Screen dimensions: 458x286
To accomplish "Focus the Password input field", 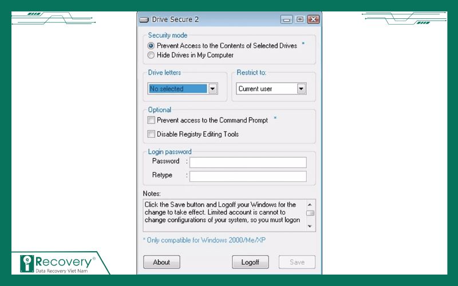I will pyautogui.click(x=248, y=162).
